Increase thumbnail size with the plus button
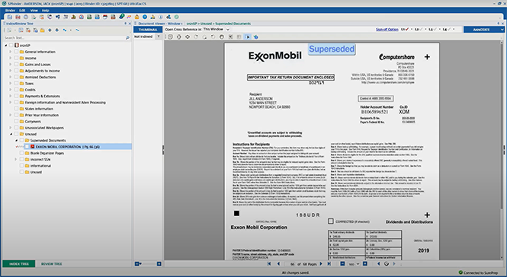507x277 pixels. click(x=159, y=264)
